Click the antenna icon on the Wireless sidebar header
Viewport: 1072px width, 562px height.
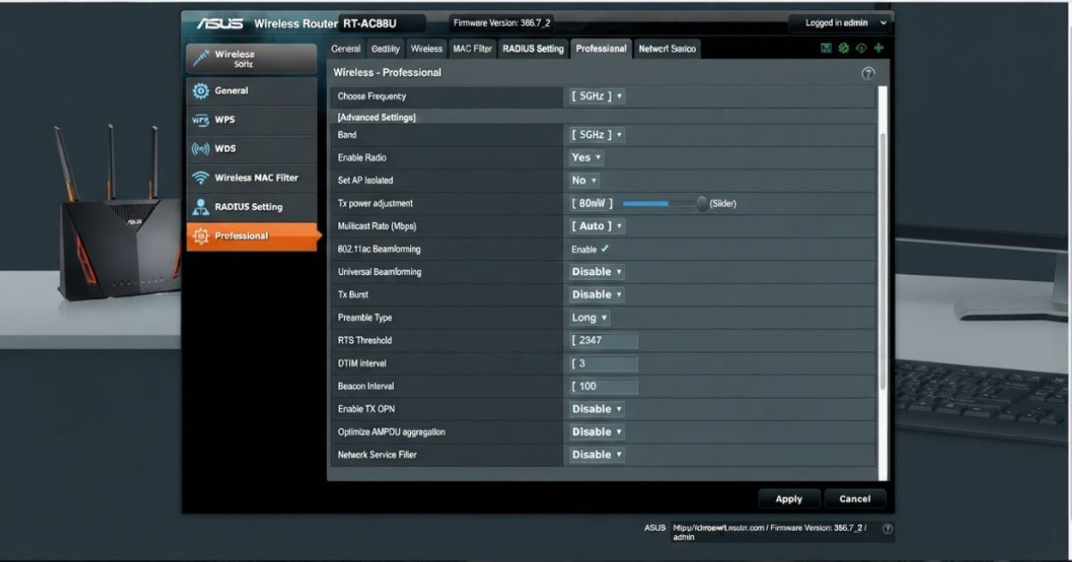coord(200,58)
